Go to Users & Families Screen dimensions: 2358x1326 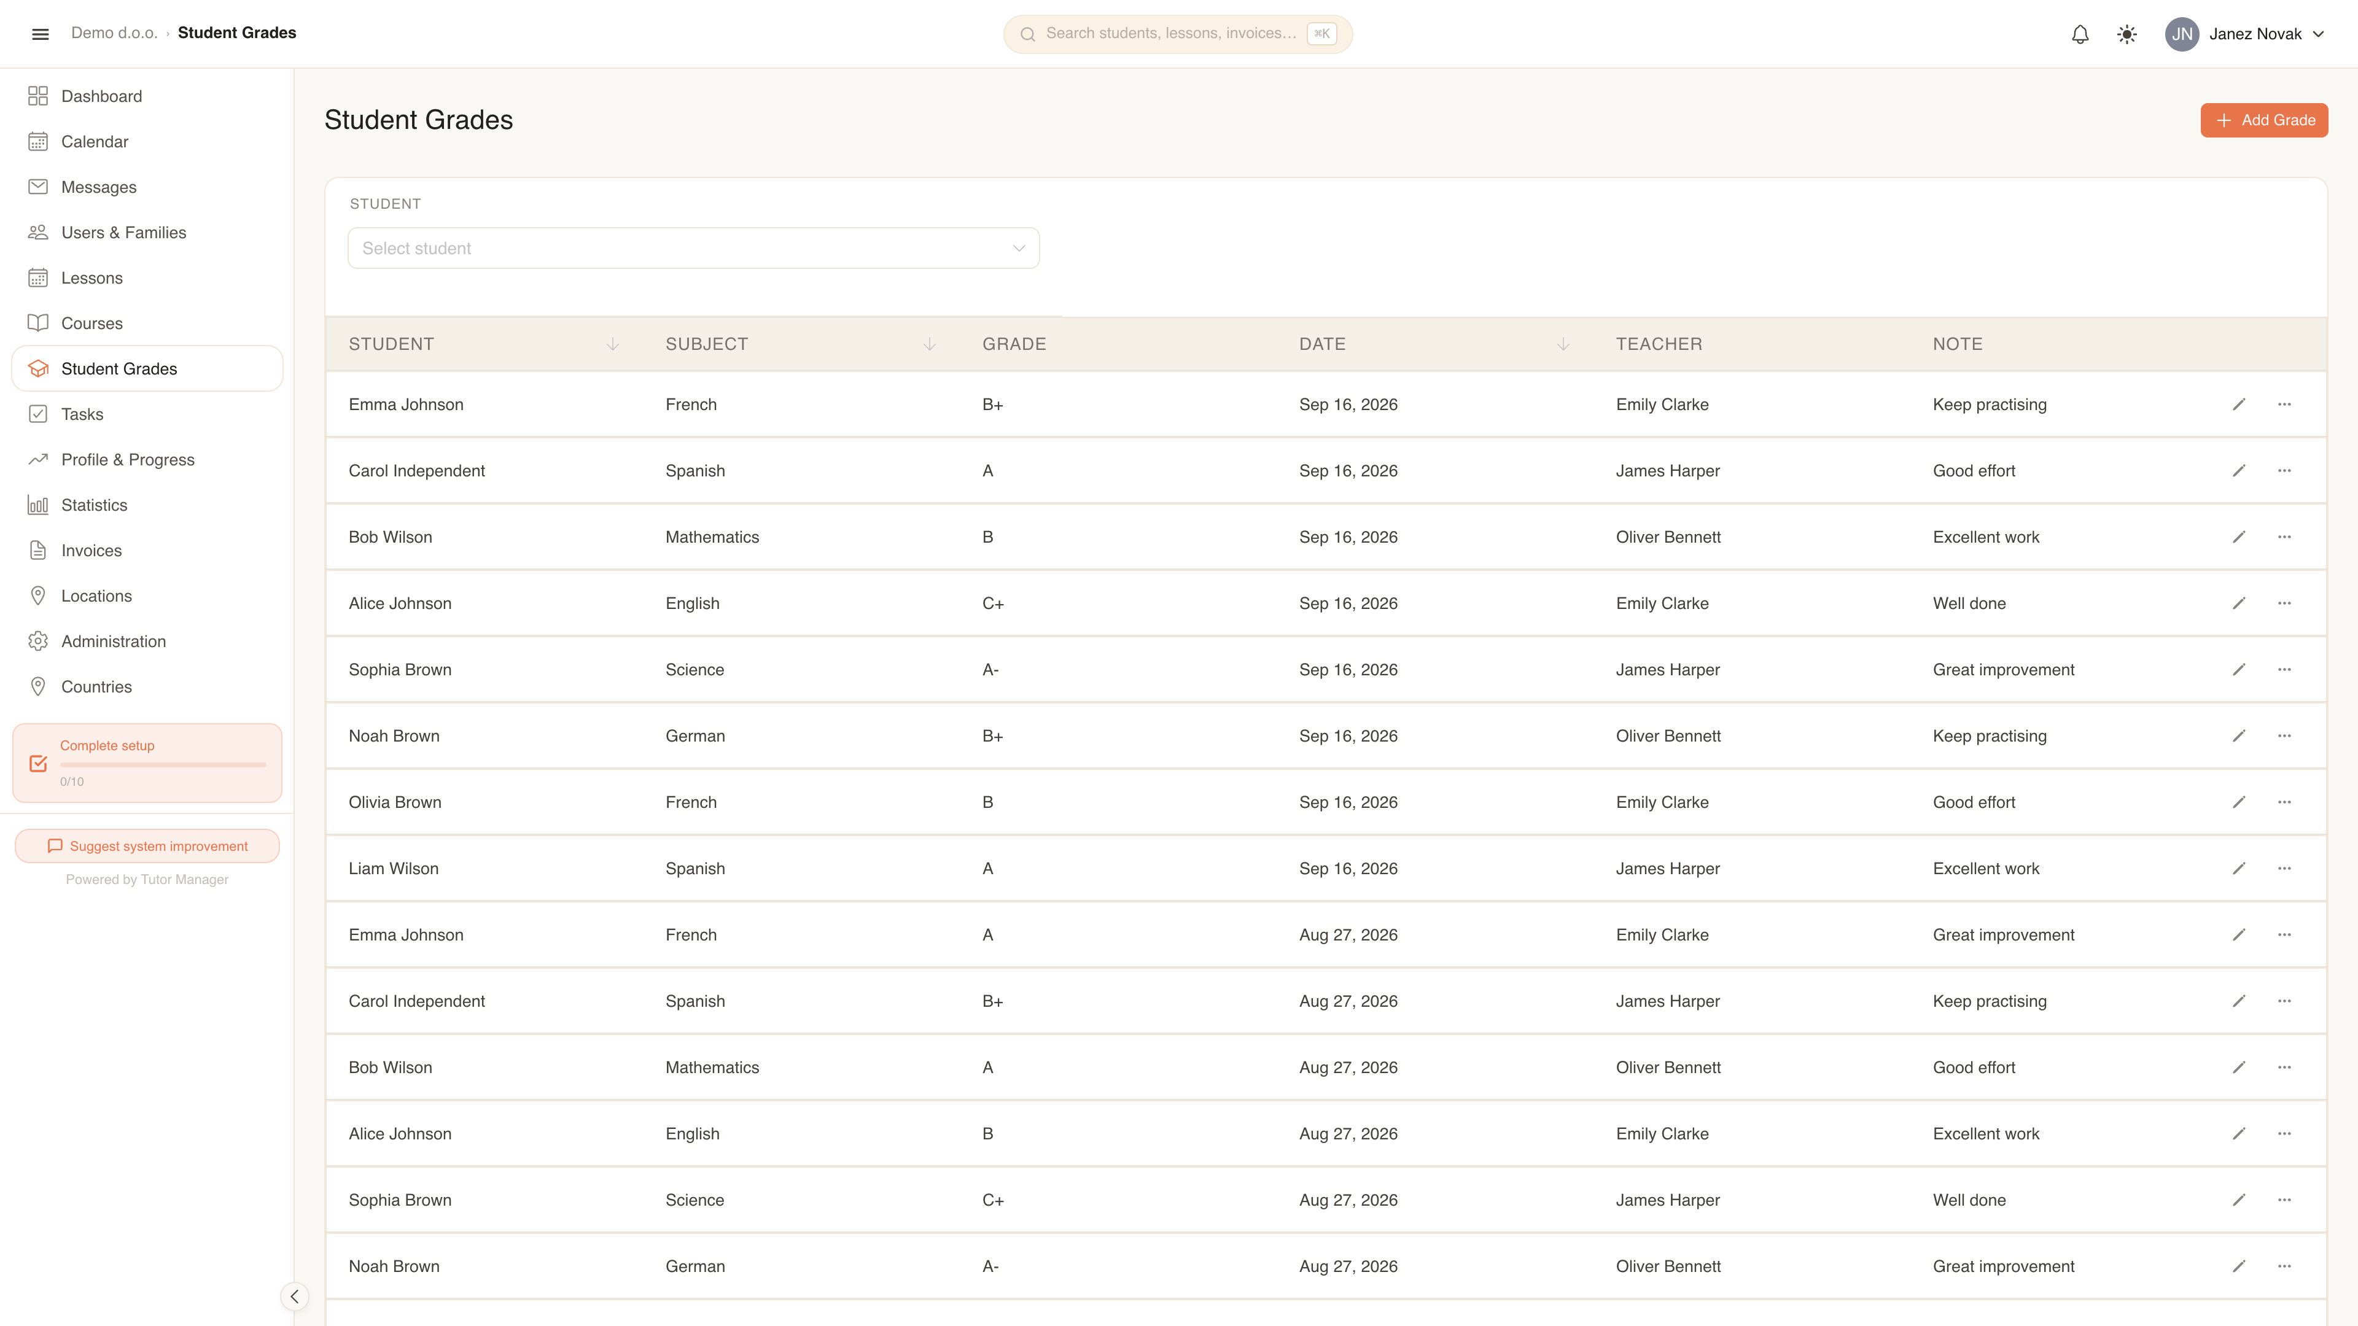[x=147, y=233]
